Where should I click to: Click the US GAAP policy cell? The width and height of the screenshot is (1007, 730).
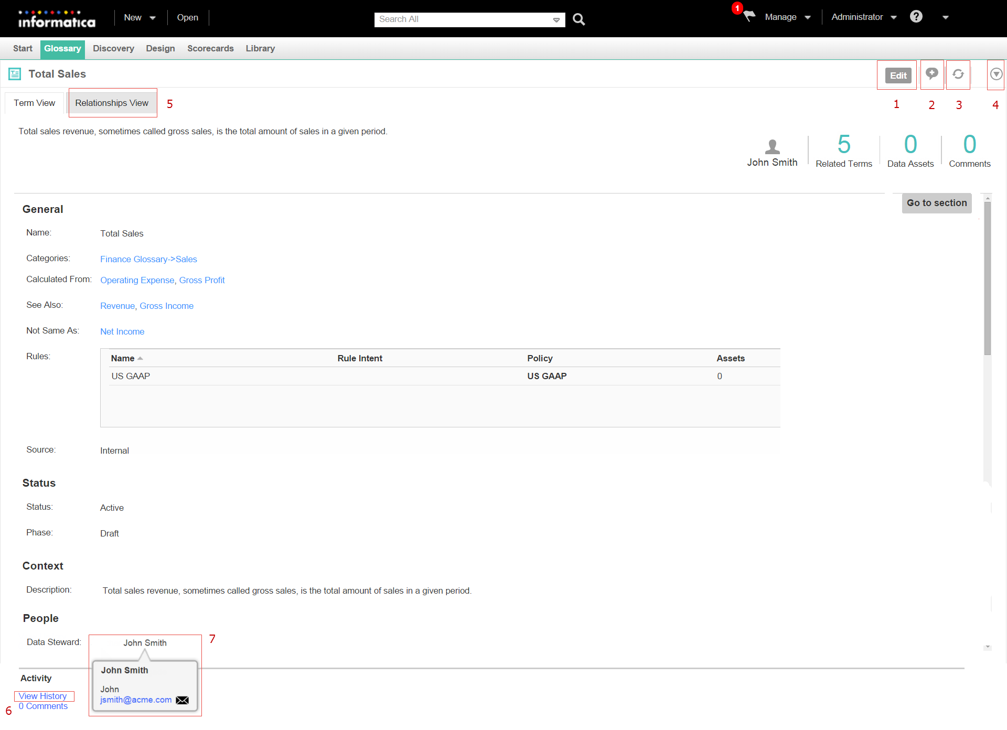(547, 376)
